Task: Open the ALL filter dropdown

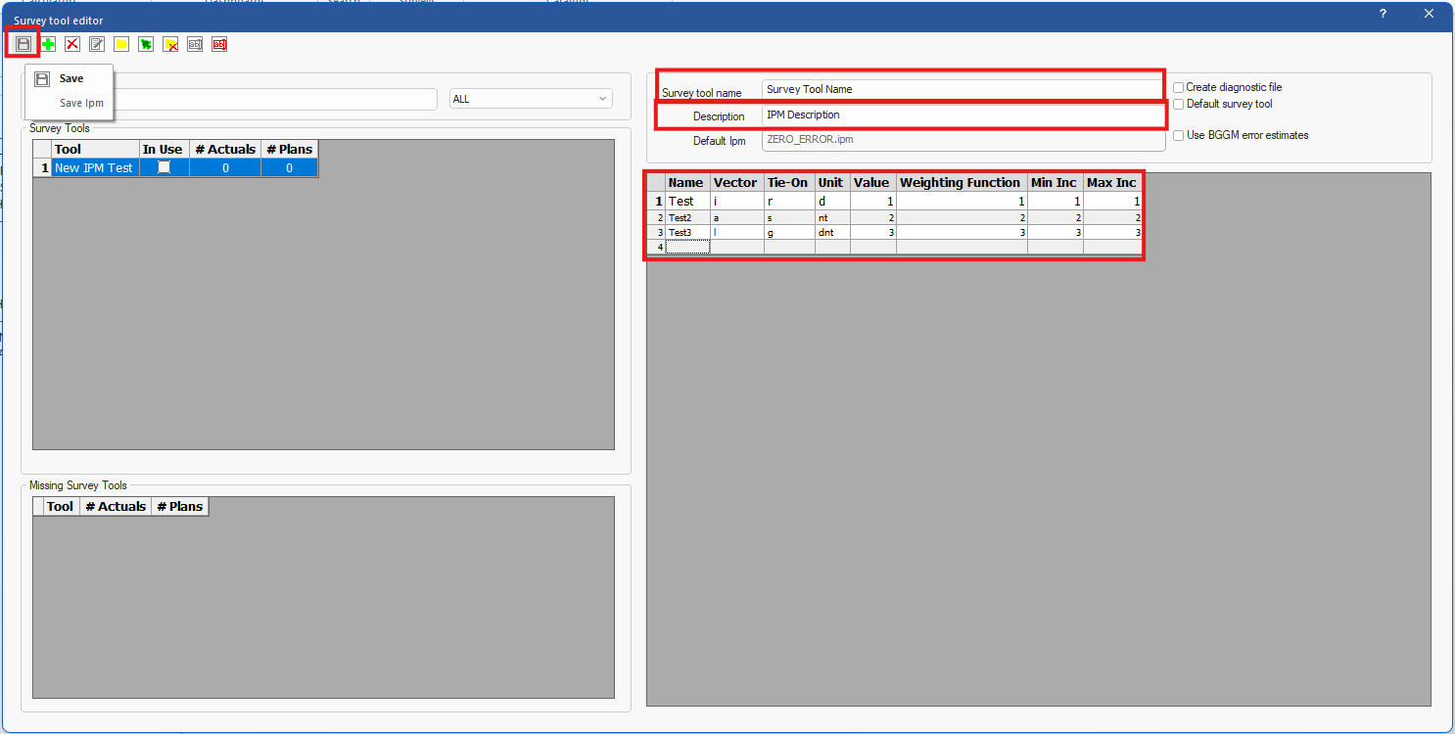Action: click(x=530, y=99)
